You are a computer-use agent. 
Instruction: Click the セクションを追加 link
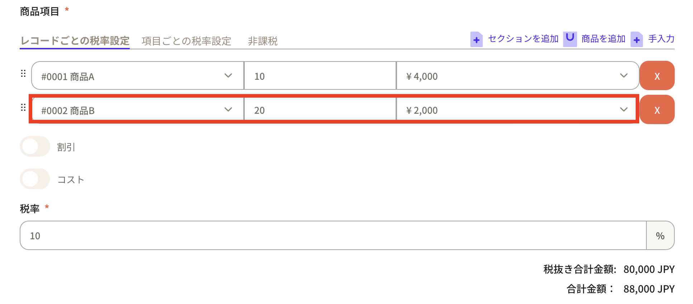click(523, 39)
